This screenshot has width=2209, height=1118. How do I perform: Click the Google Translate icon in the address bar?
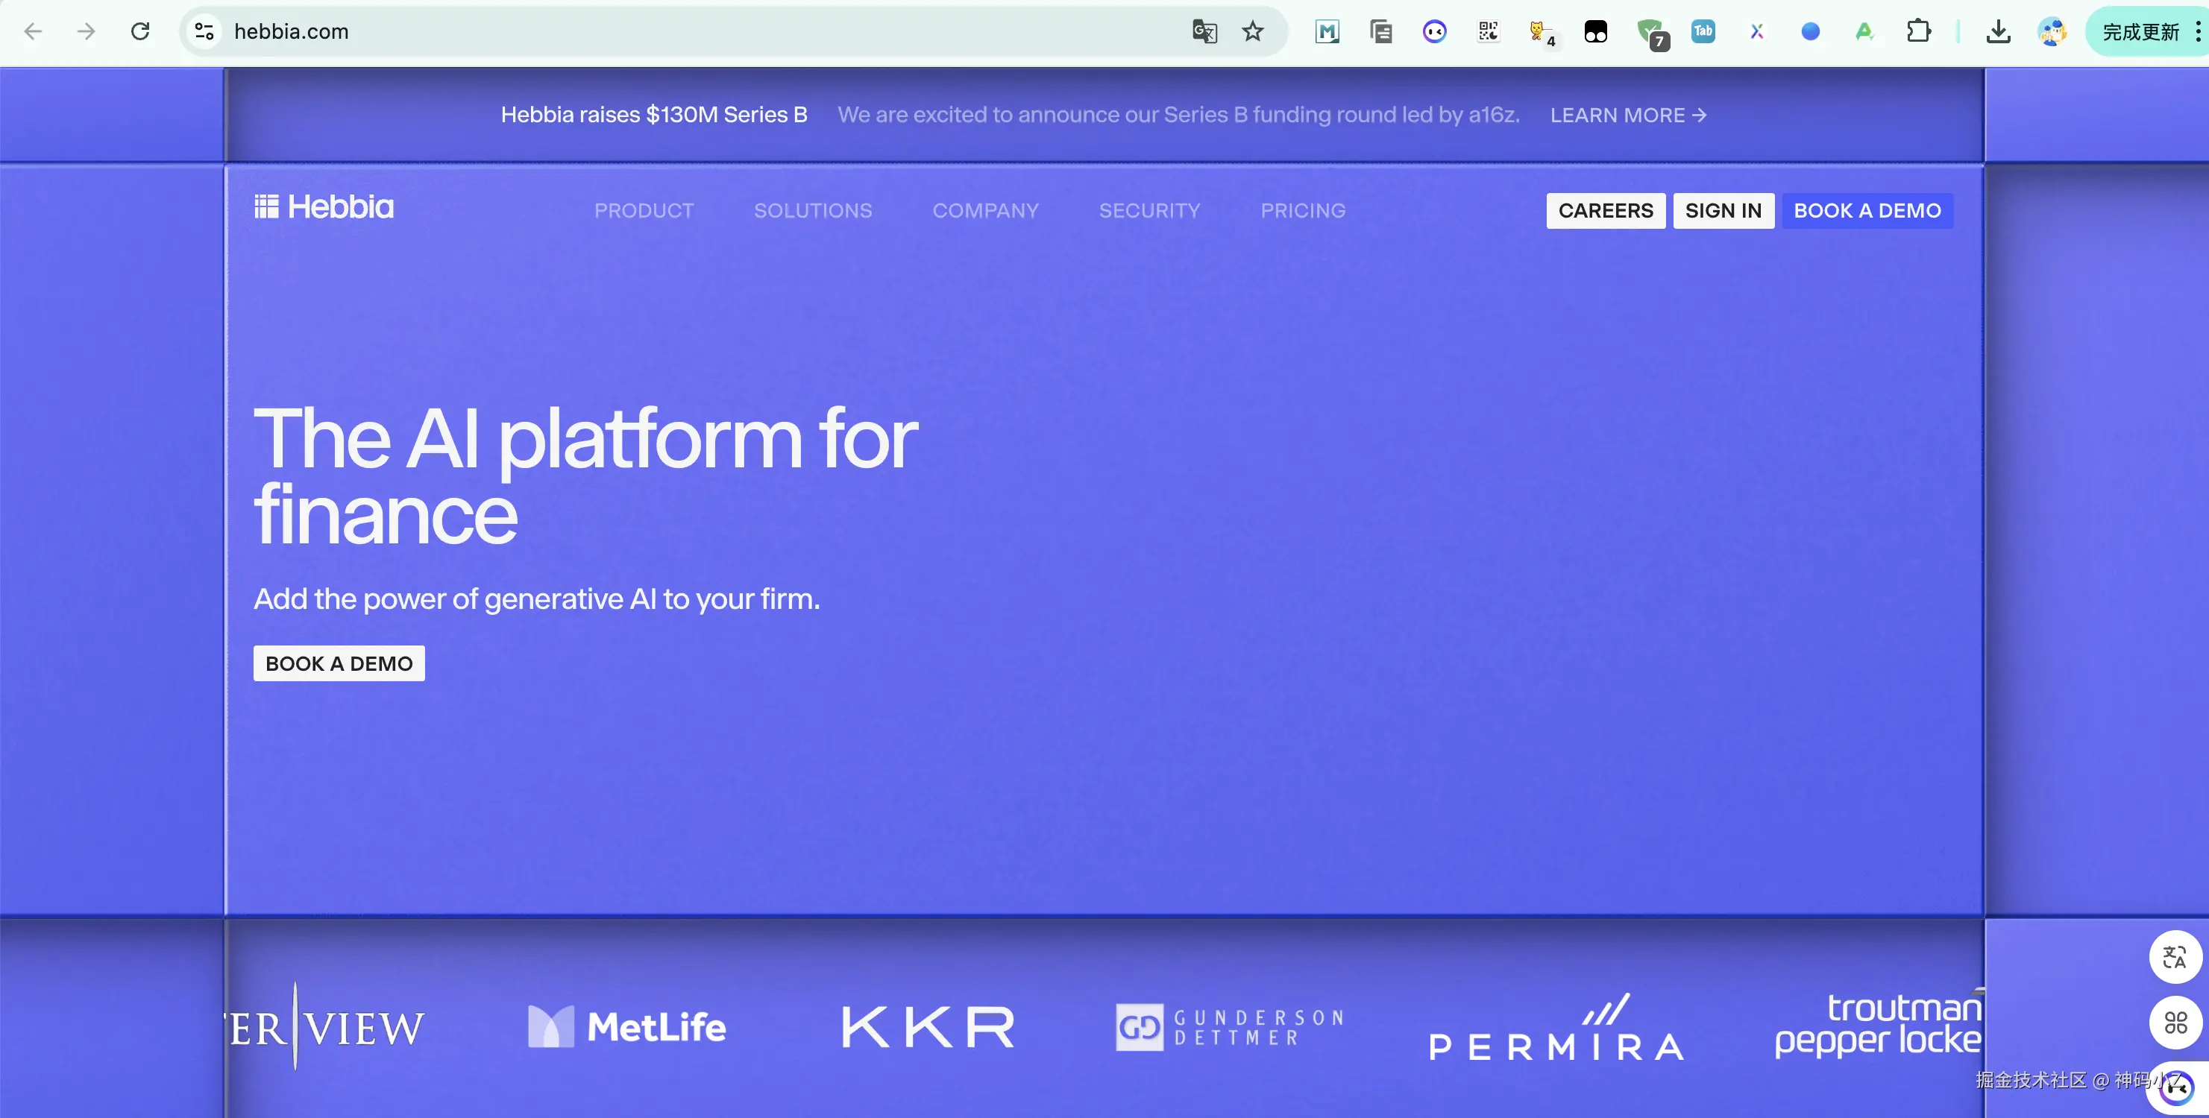pyautogui.click(x=1204, y=32)
